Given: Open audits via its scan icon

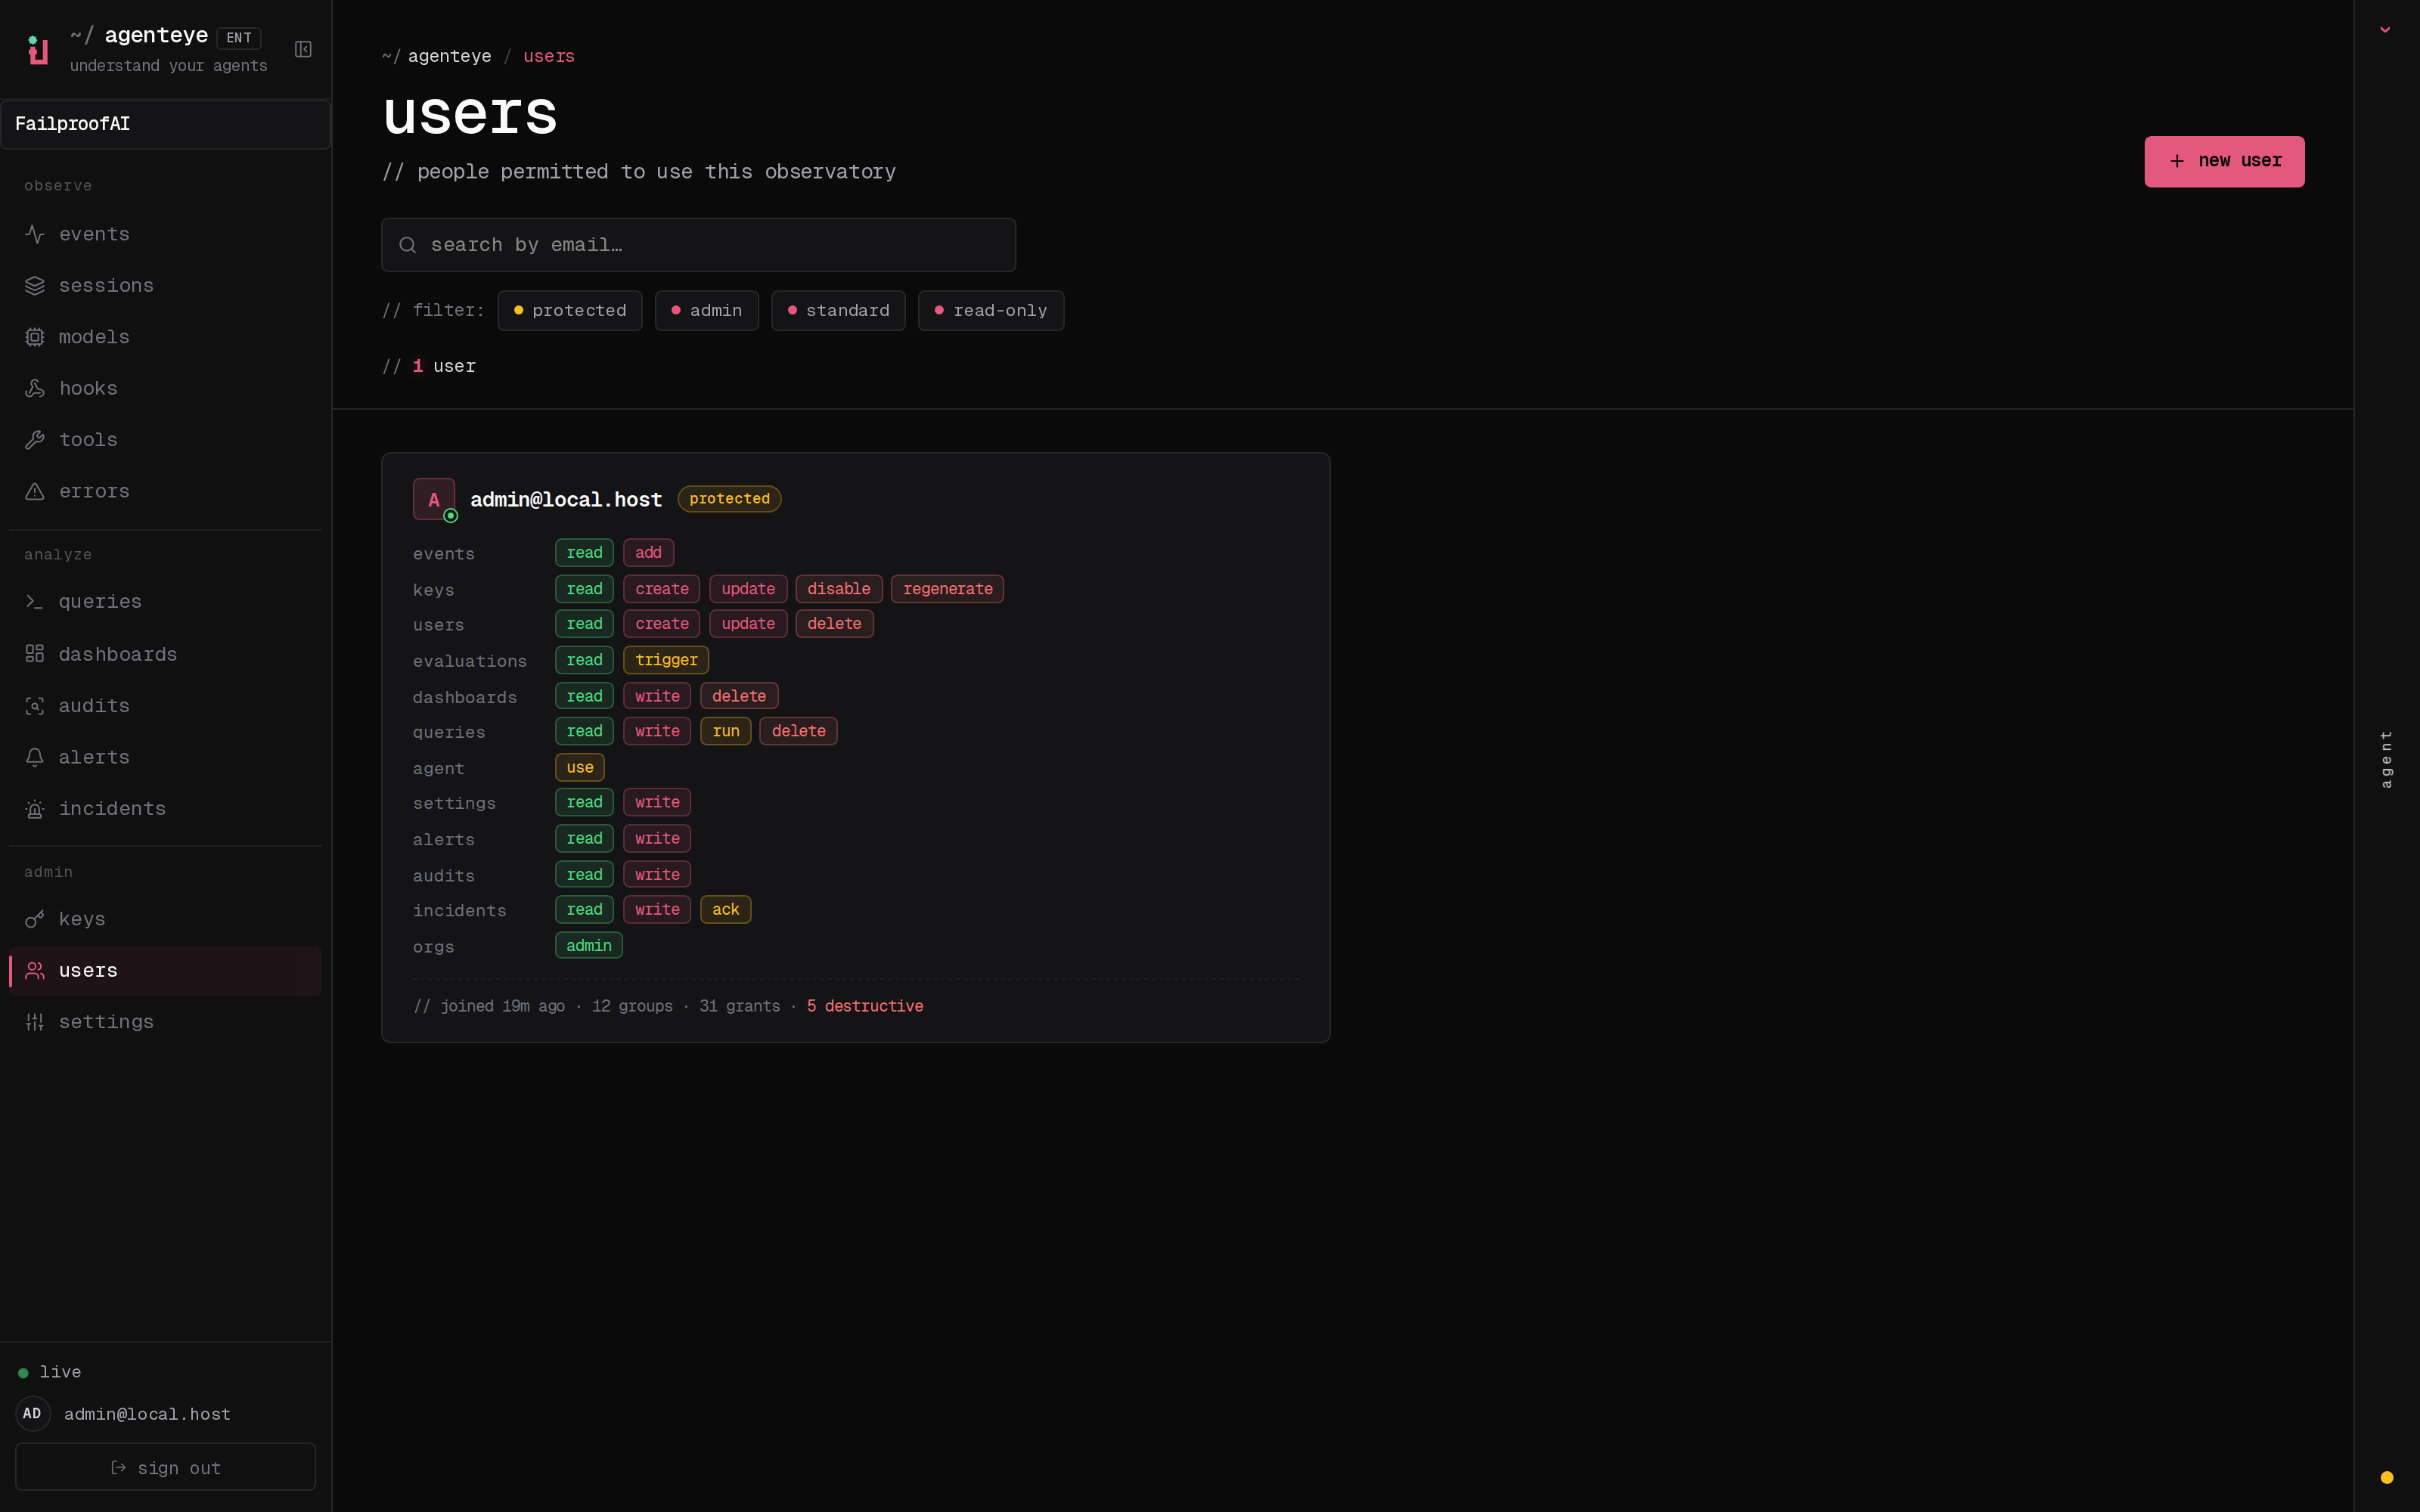Looking at the screenshot, I should (x=35, y=706).
